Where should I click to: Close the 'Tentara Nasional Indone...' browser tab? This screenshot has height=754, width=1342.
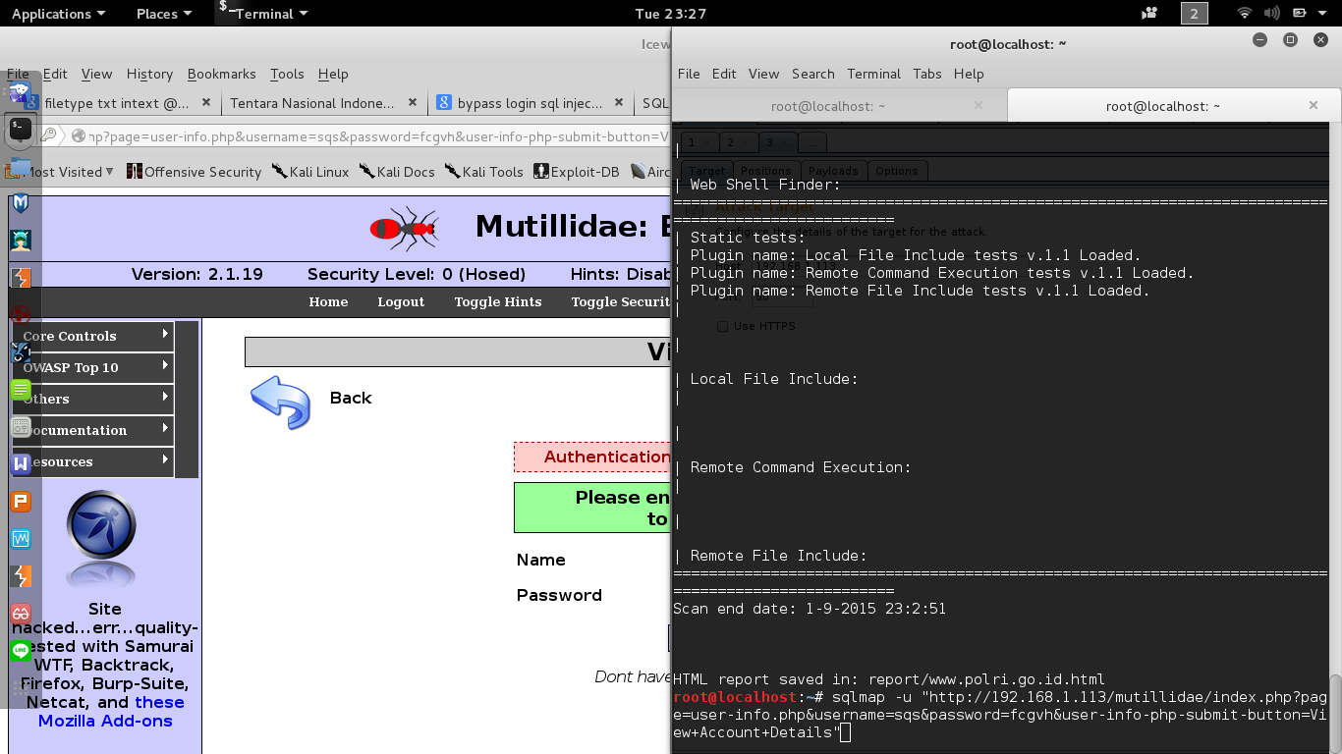(413, 102)
